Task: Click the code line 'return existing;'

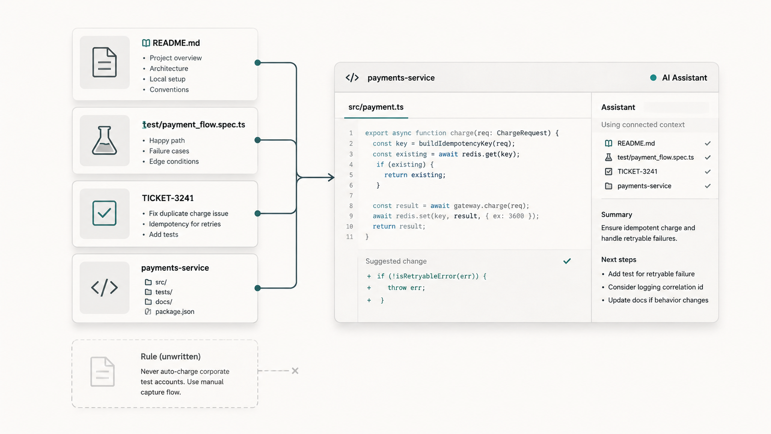Action: pos(415,175)
